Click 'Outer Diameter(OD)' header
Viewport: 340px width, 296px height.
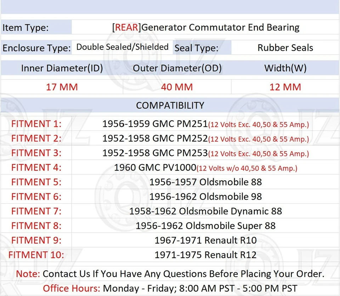point(177,68)
